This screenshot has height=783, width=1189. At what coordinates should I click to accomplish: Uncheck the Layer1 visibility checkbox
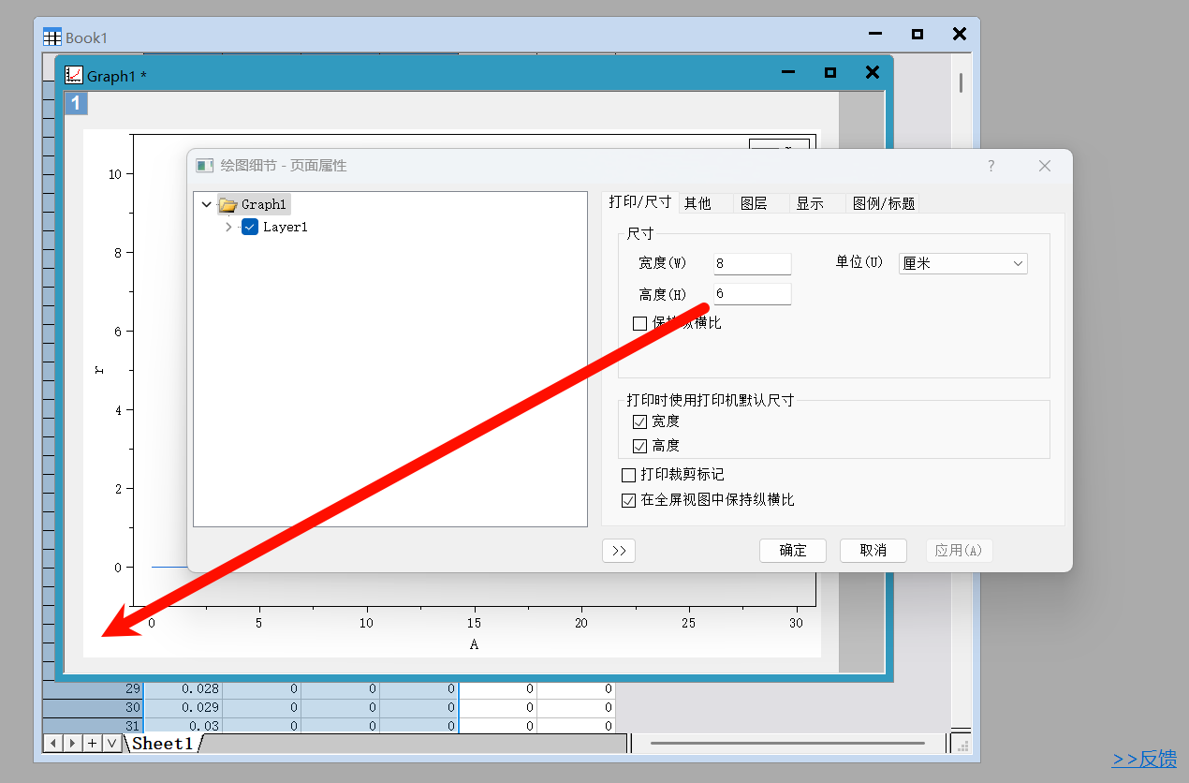point(250,227)
